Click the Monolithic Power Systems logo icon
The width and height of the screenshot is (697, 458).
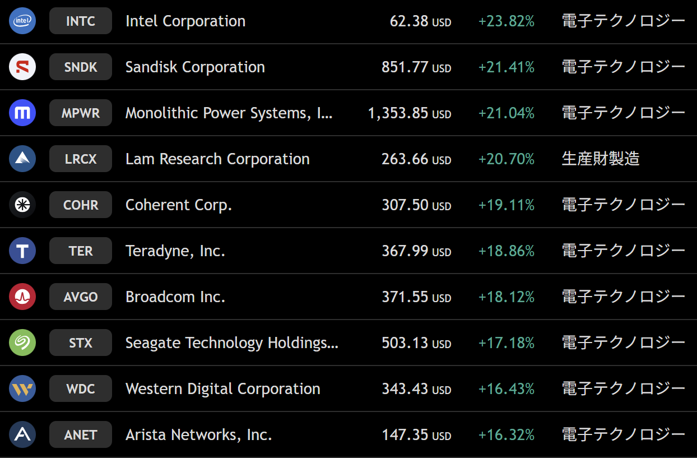click(x=22, y=113)
